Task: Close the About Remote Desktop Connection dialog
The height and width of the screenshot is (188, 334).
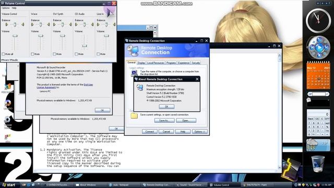Action: tap(197, 79)
